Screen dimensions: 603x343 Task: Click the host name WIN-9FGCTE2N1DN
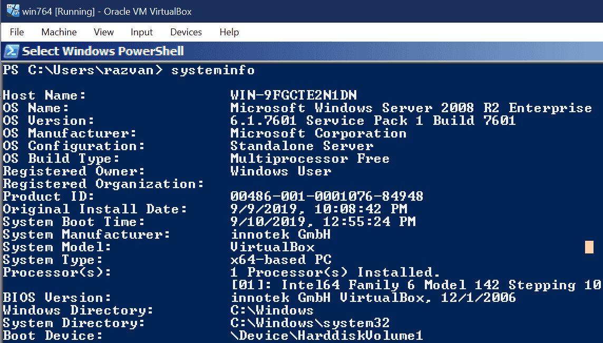294,95
